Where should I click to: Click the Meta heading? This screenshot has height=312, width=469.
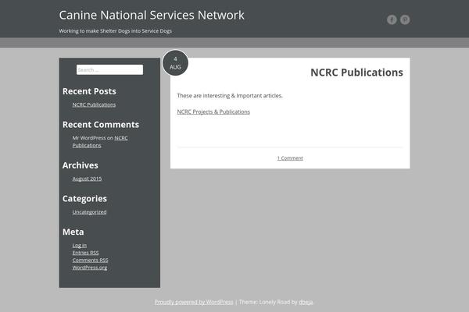73,232
